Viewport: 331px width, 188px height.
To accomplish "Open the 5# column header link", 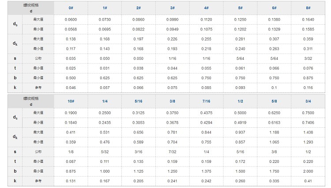I will (x=240, y=8).
